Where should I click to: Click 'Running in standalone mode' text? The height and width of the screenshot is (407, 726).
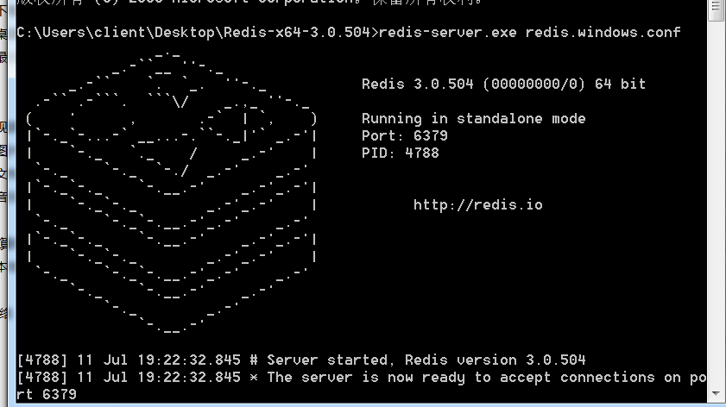(473, 119)
